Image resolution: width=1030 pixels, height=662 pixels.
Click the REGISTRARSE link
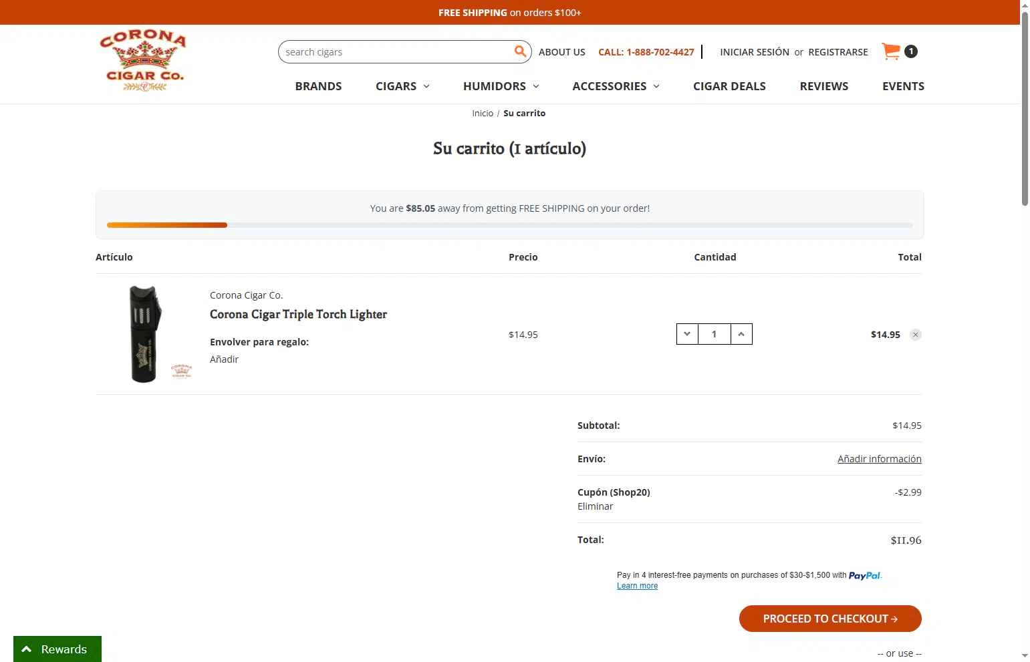click(838, 52)
